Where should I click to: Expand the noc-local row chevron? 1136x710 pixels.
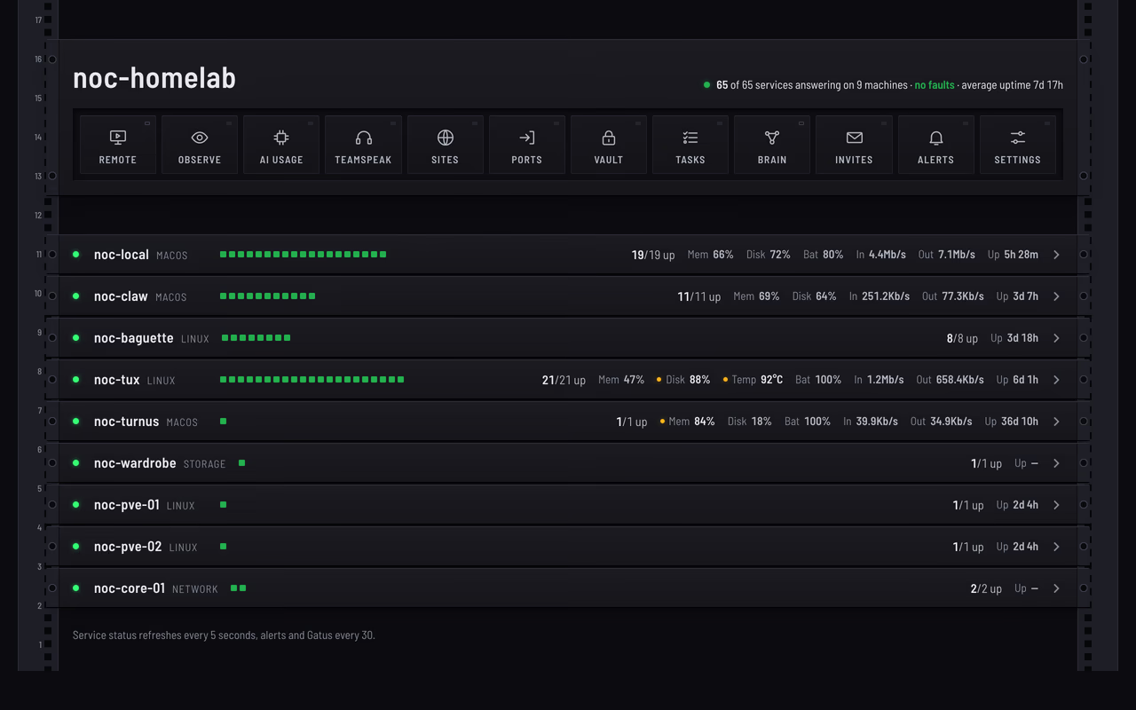(1056, 255)
